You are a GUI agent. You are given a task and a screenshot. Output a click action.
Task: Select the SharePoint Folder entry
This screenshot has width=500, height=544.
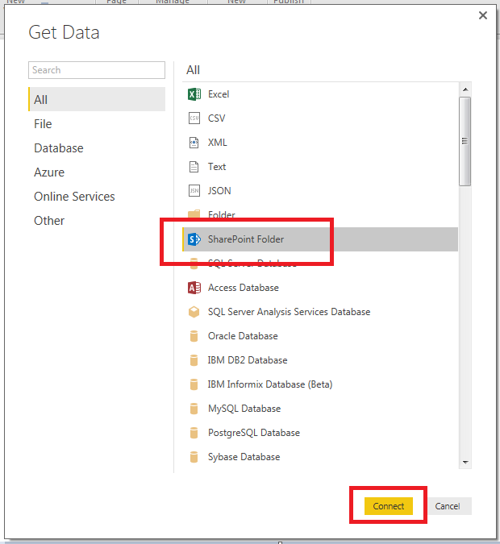coord(320,239)
